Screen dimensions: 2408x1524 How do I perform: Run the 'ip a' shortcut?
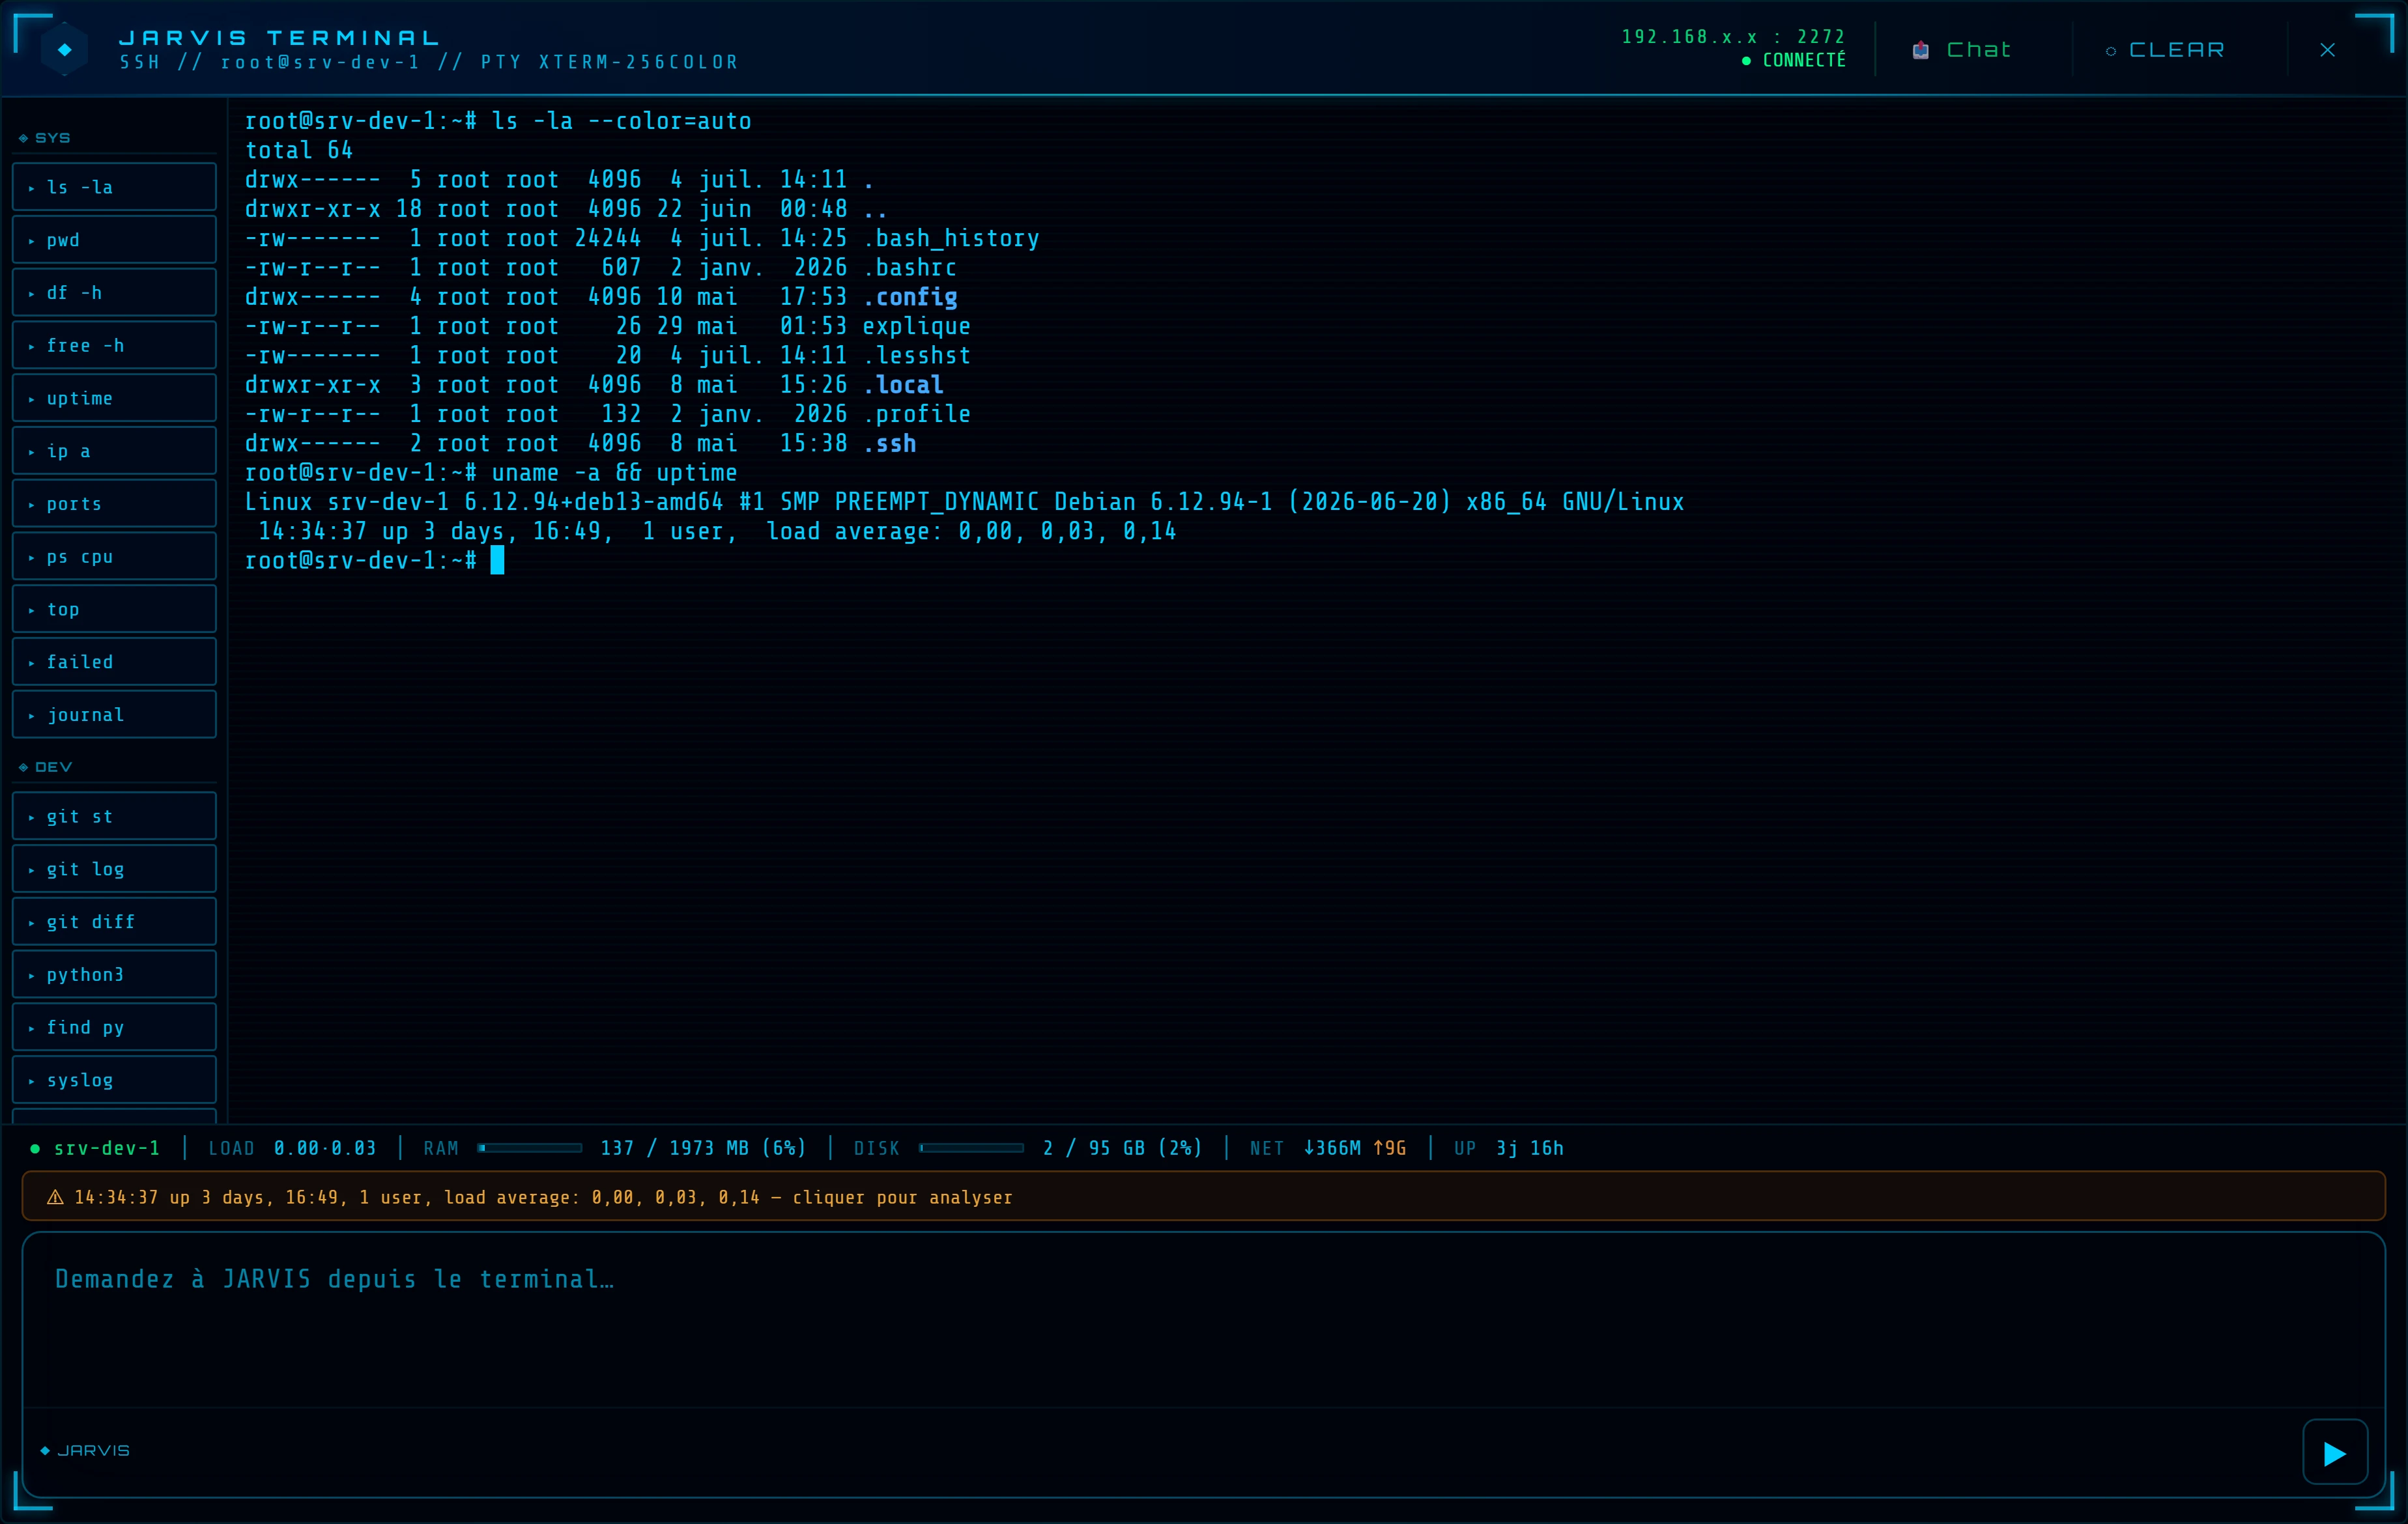pos(114,451)
